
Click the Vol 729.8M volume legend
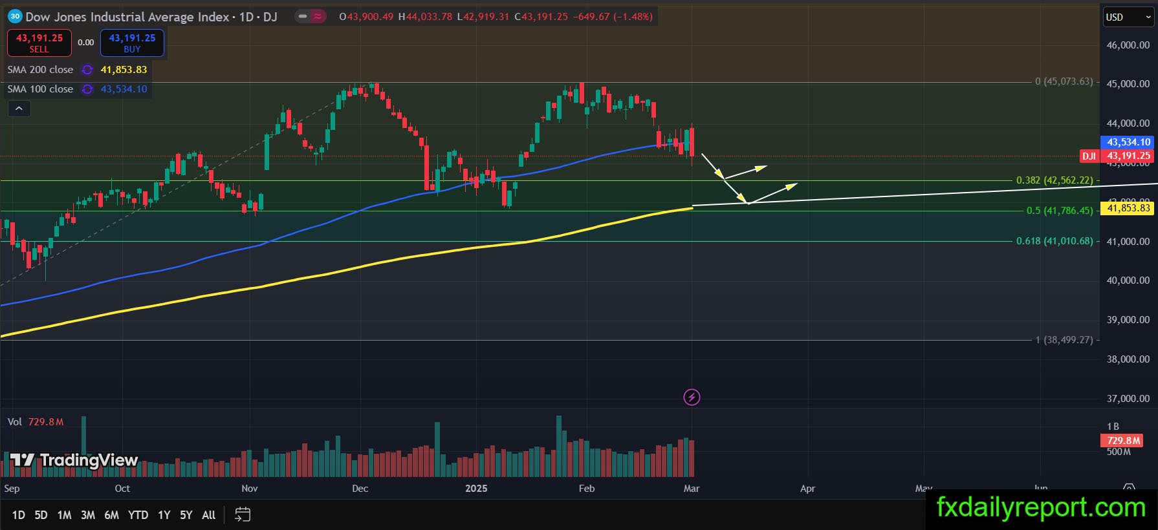coord(36,422)
